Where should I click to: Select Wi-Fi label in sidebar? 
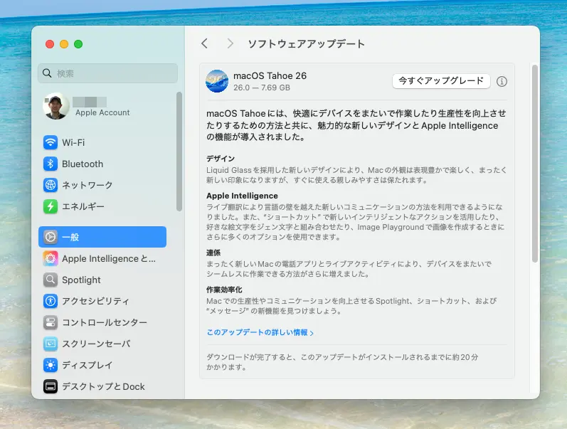(x=73, y=142)
